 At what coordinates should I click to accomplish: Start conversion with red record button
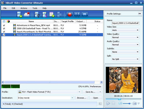point(70,15)
